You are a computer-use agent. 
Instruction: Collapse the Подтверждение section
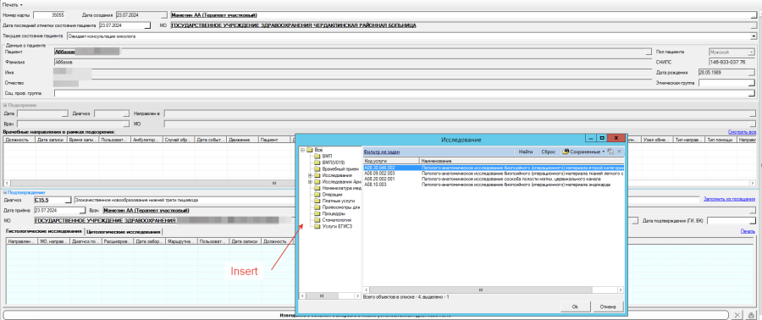(5, 193)
